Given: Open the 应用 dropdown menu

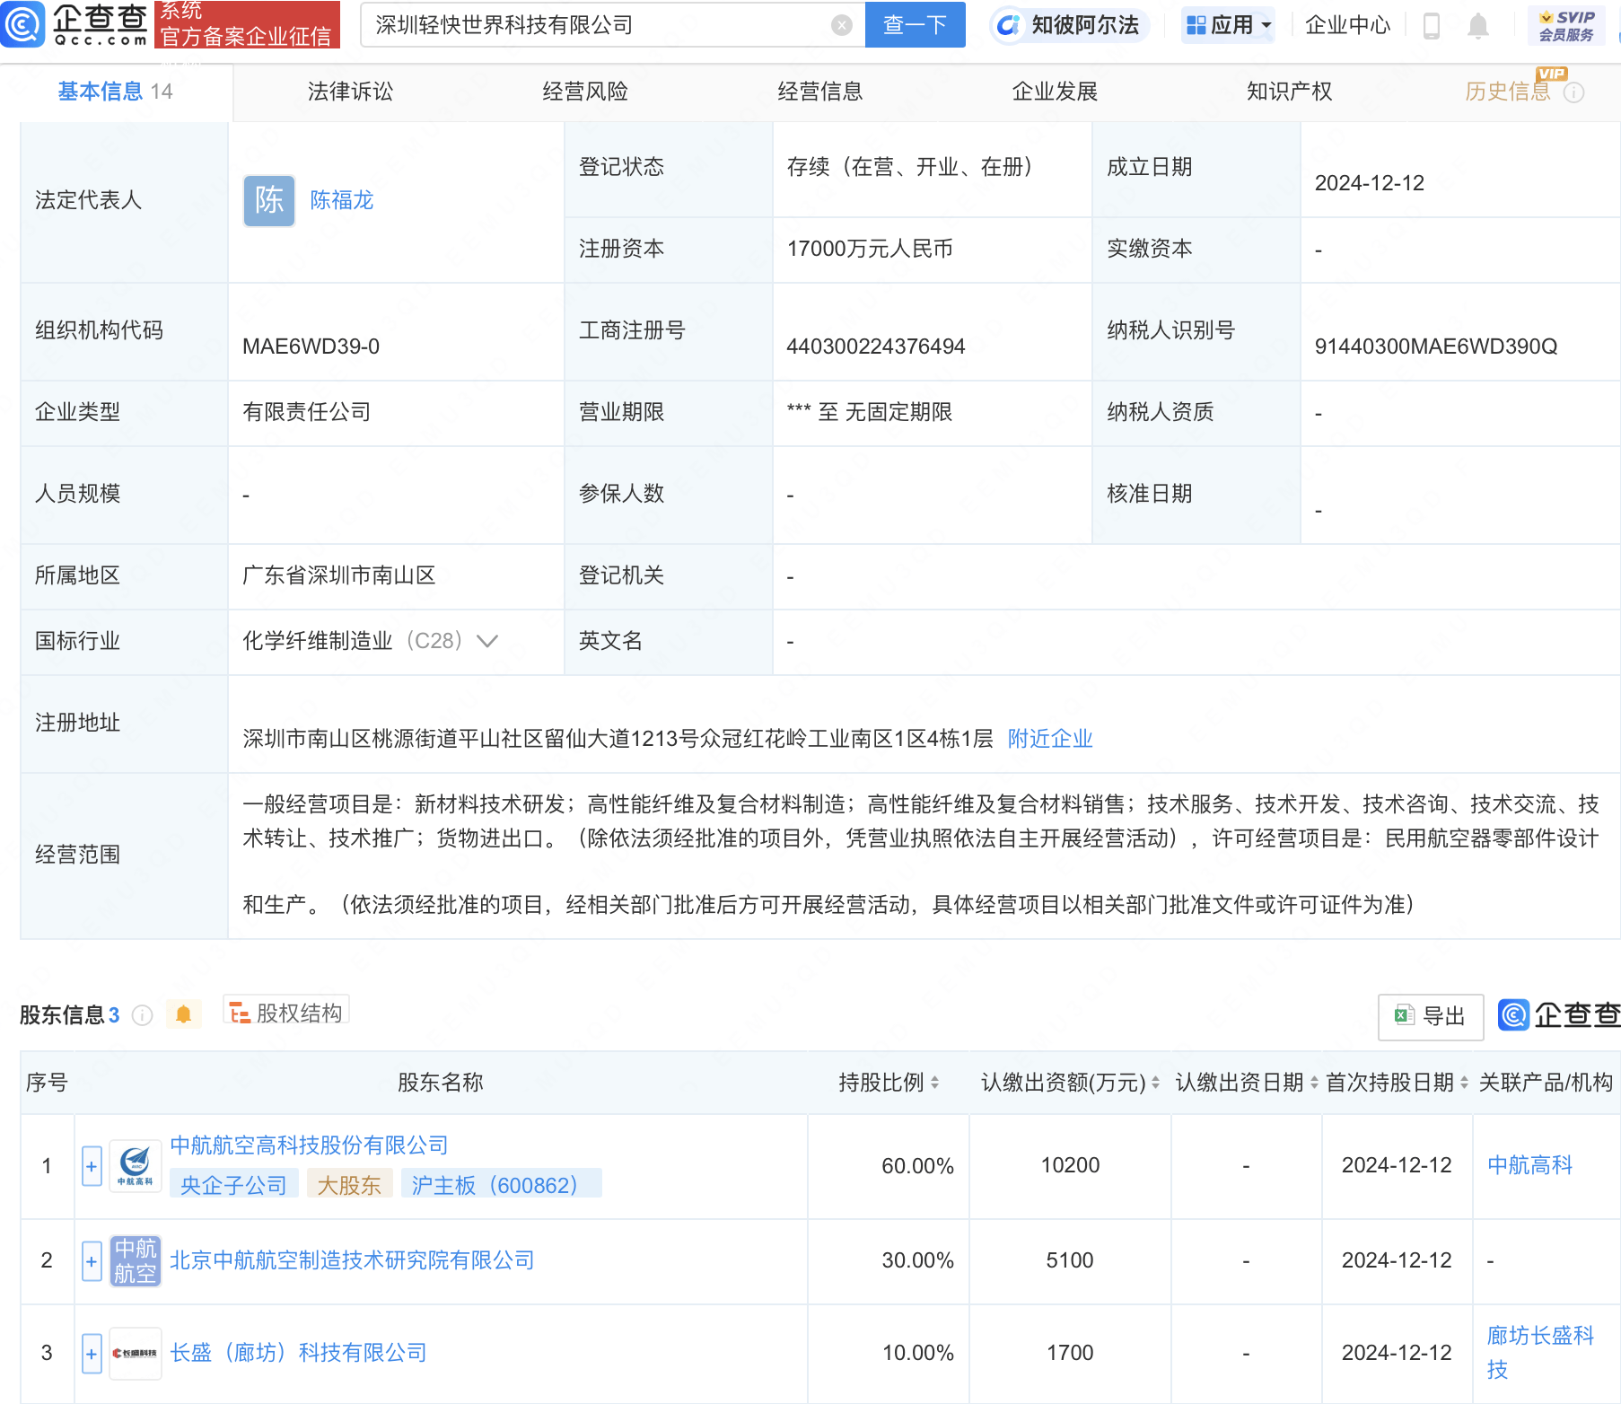Looking at the screenshot, I should coord(1229,25).
